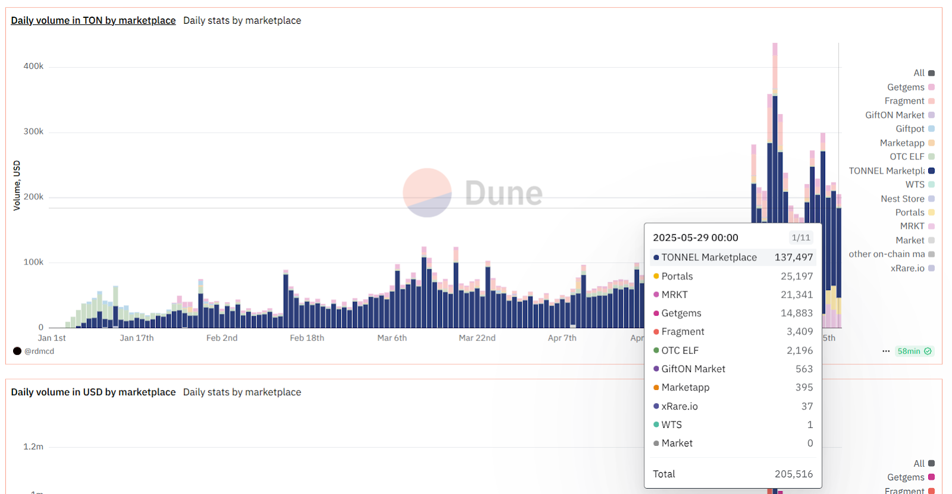Click the 58min refresh status check icon

point(928,351)
